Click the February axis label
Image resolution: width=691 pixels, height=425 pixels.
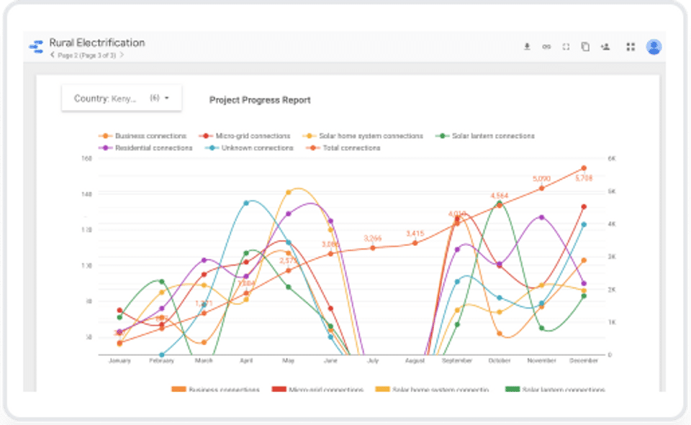point(162,361)
